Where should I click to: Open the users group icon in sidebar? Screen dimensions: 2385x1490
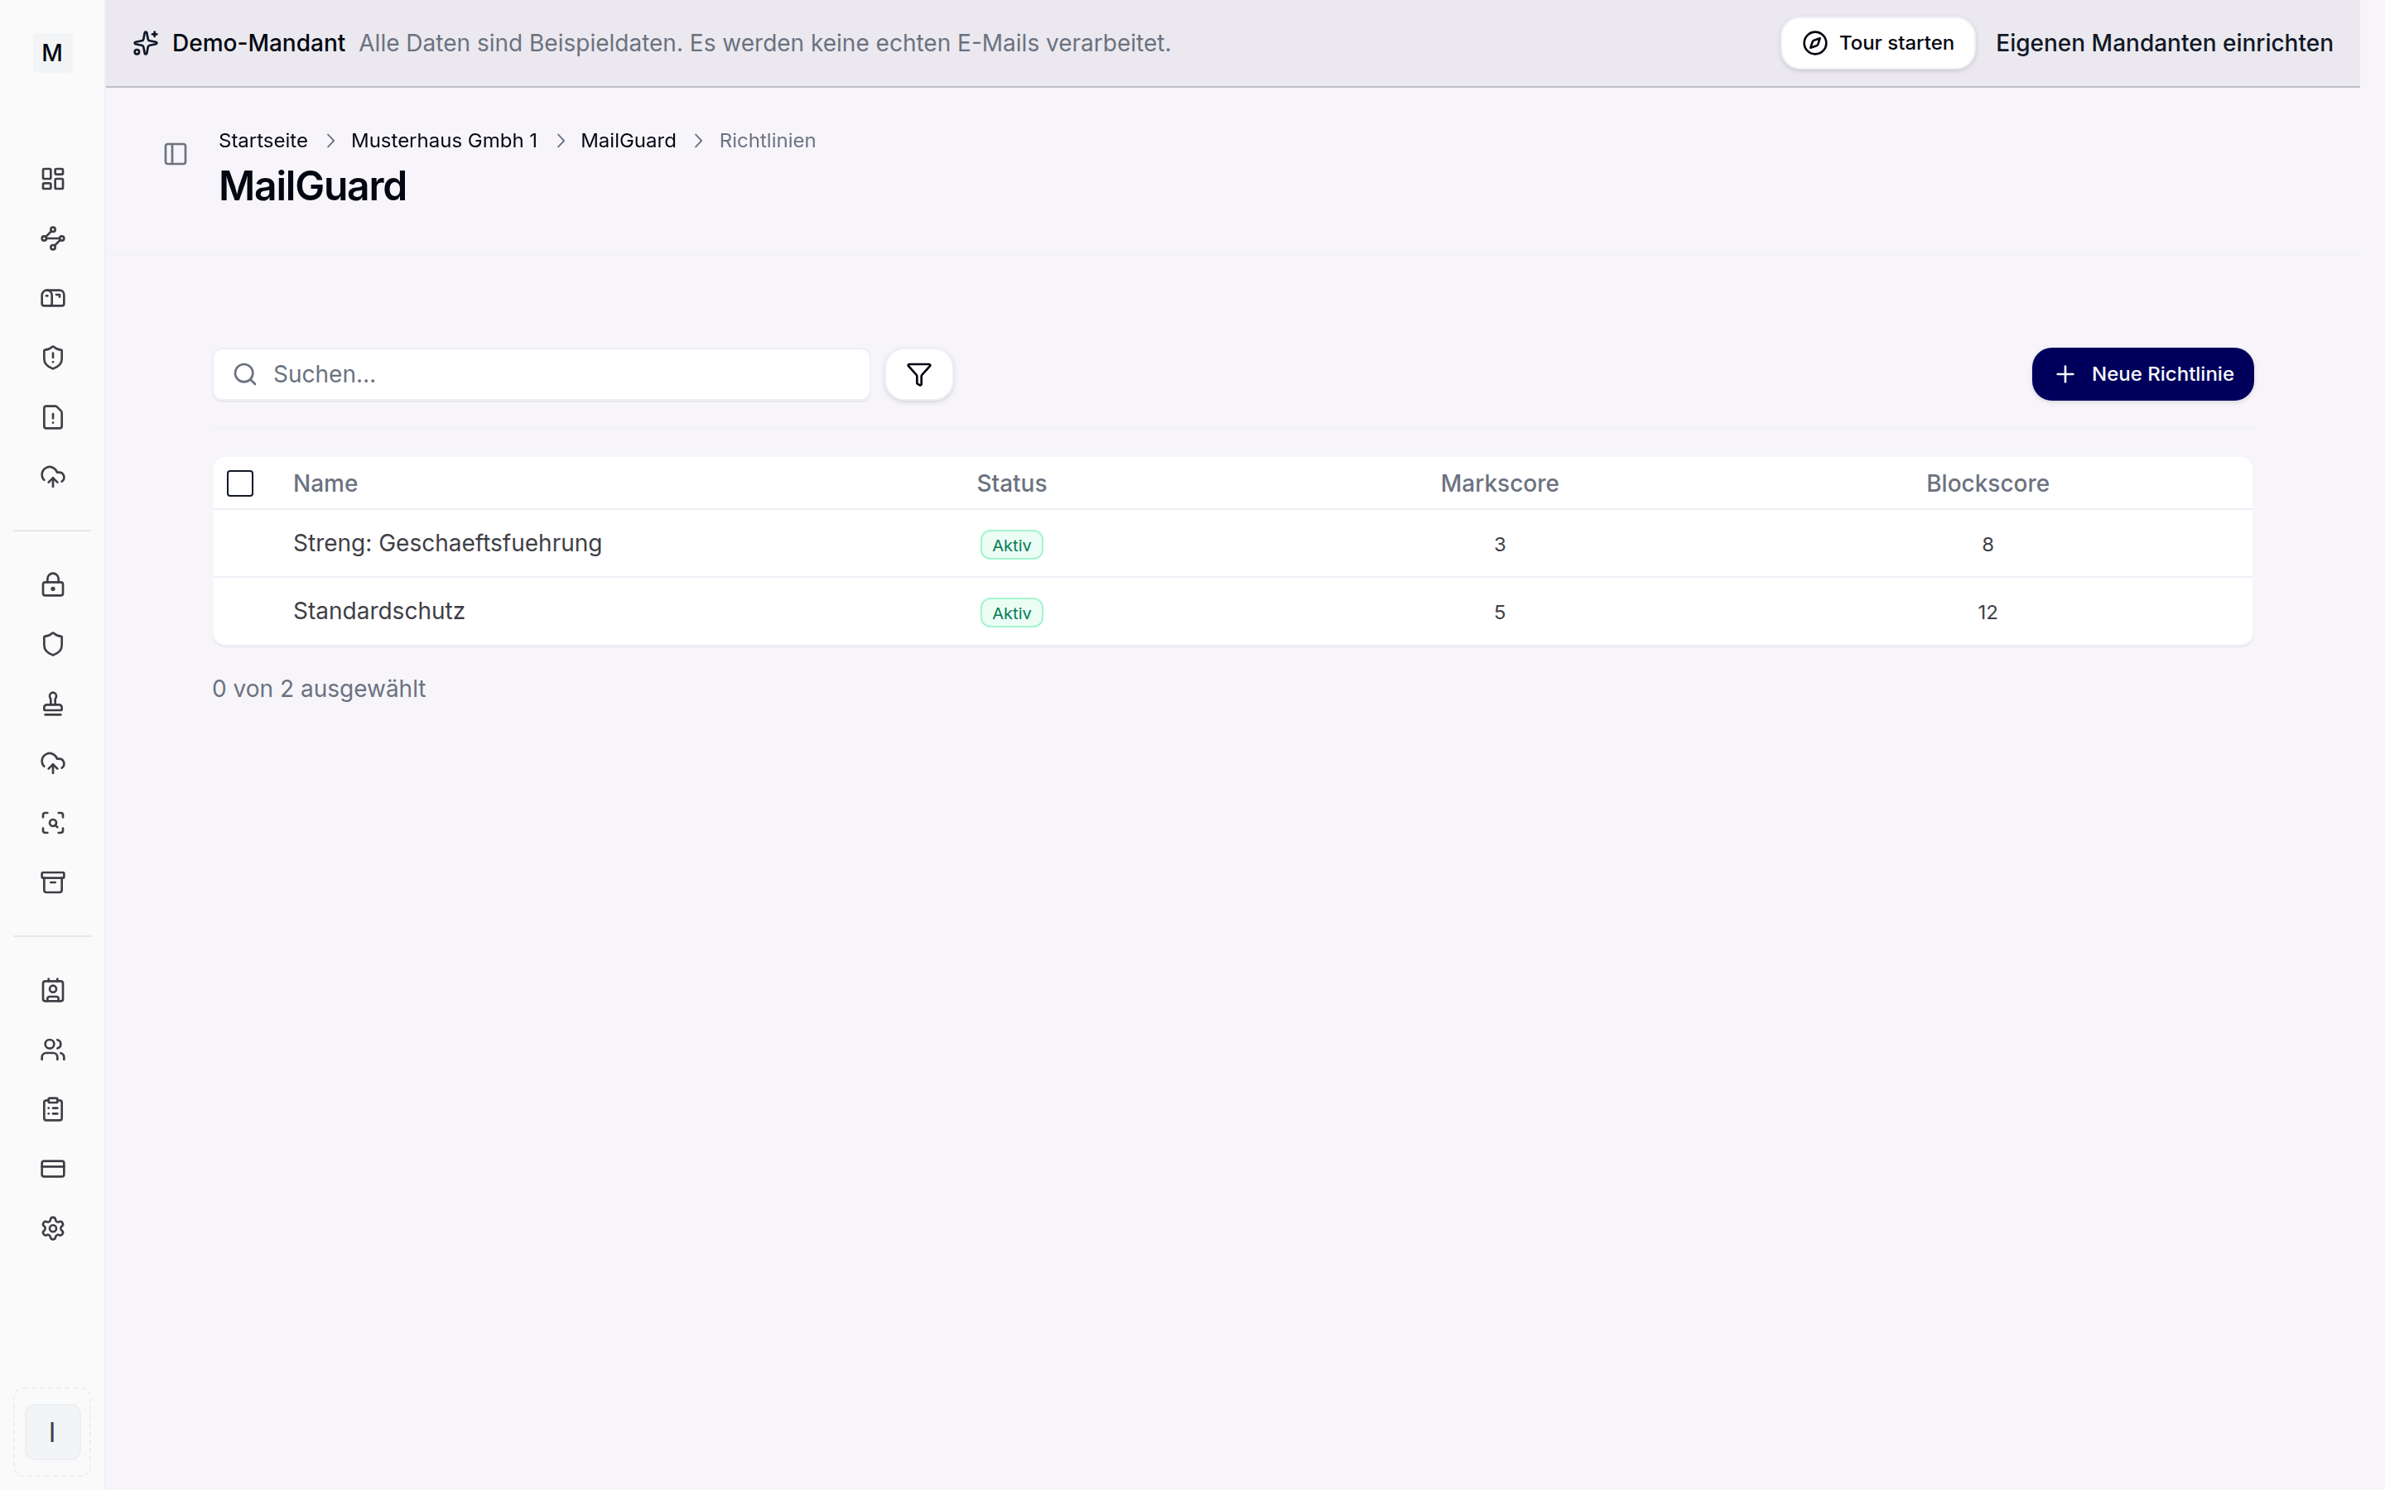coord(52,1050)
